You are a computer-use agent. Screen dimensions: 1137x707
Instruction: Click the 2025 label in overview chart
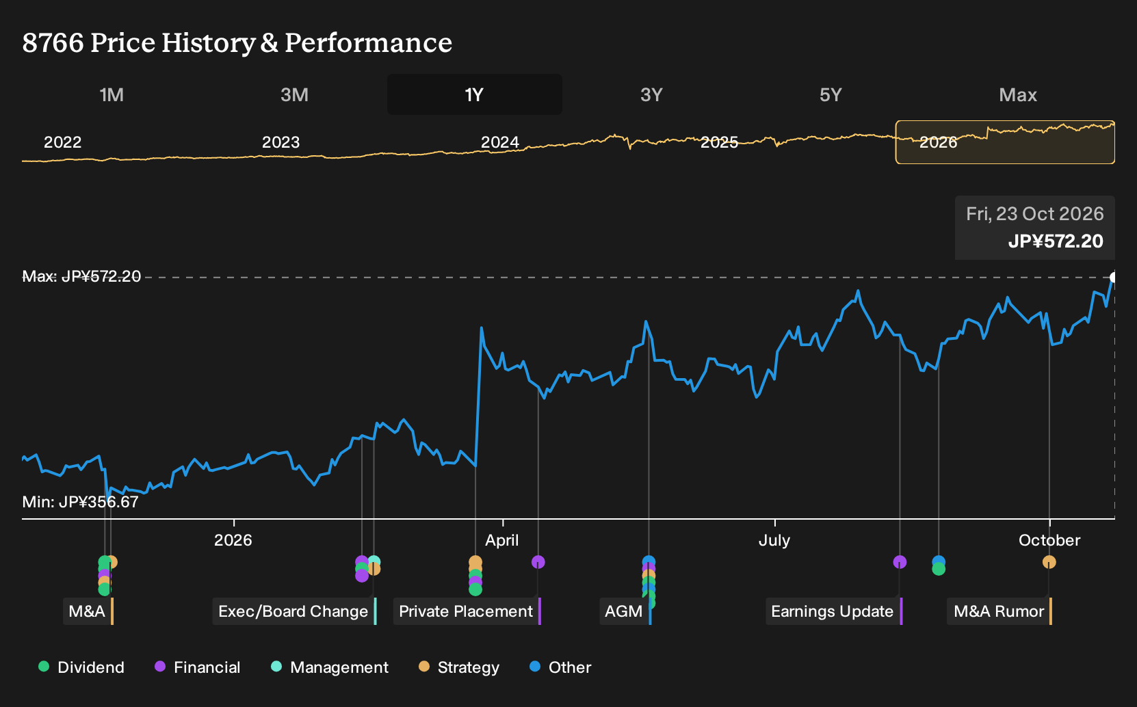coord(719,142)
